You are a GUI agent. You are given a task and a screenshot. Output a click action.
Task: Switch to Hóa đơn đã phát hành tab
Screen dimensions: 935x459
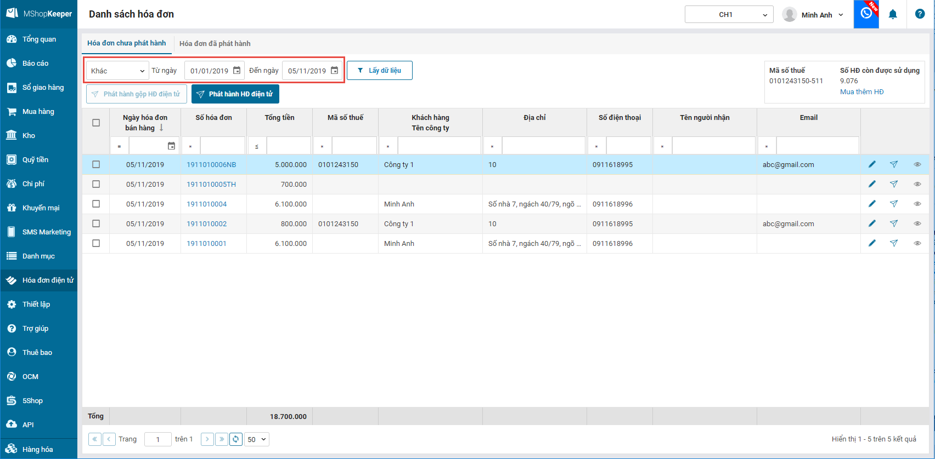[x=215, y=43]
